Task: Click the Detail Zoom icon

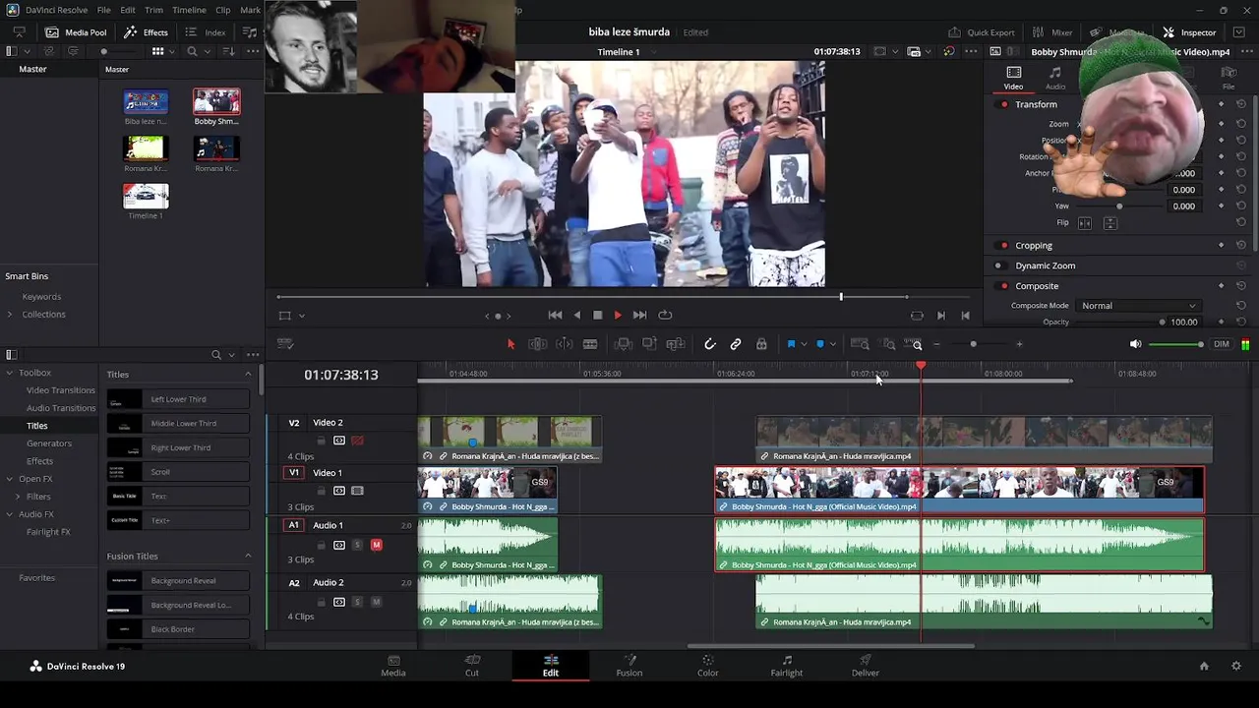Action: click(x=889, y=344)
